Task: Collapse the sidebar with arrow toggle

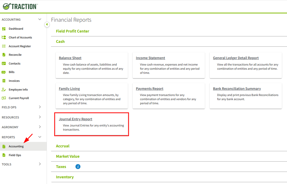Action: point(47,24)
